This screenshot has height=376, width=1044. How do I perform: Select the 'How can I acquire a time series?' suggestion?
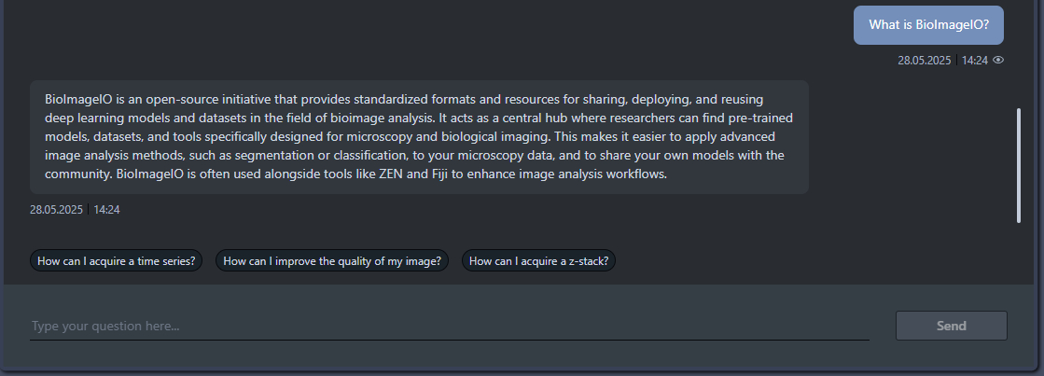coord(117,261)
